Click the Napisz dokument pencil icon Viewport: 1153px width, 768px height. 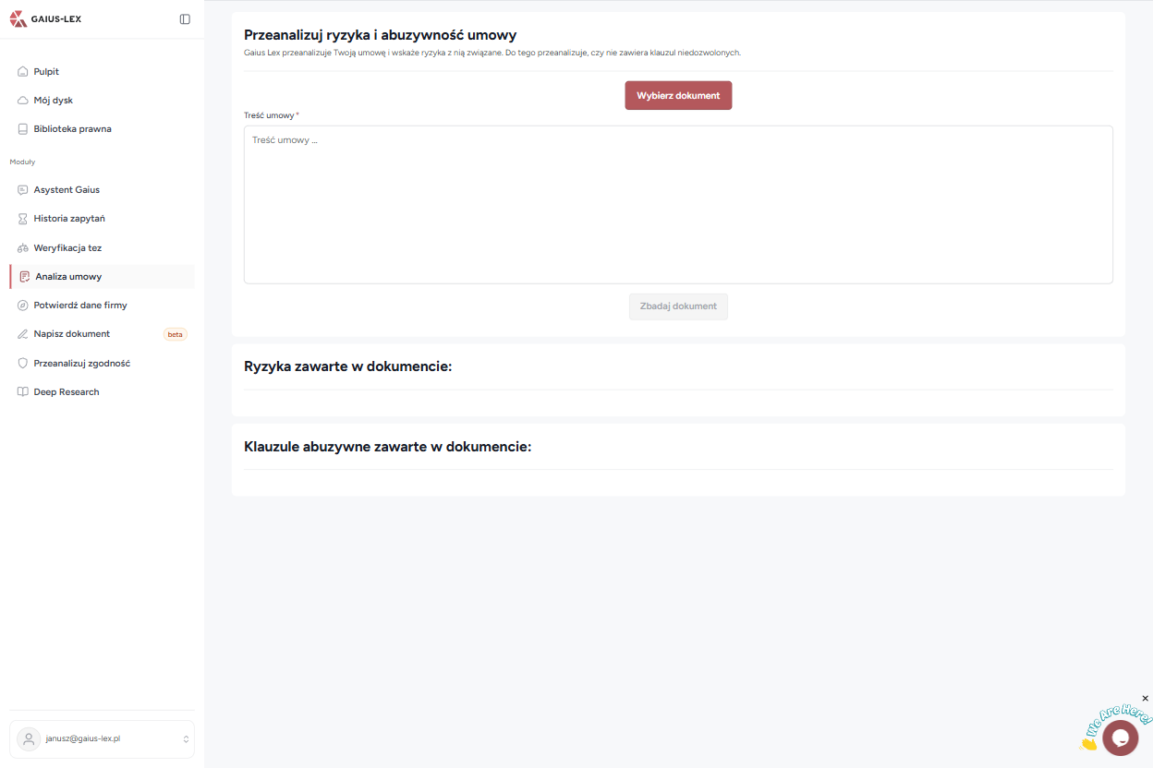[20, 333]
